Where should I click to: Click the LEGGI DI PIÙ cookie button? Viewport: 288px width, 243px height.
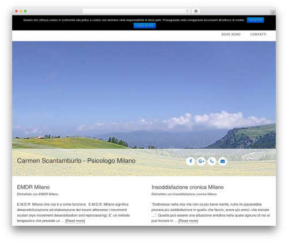[x=145, y=26]
